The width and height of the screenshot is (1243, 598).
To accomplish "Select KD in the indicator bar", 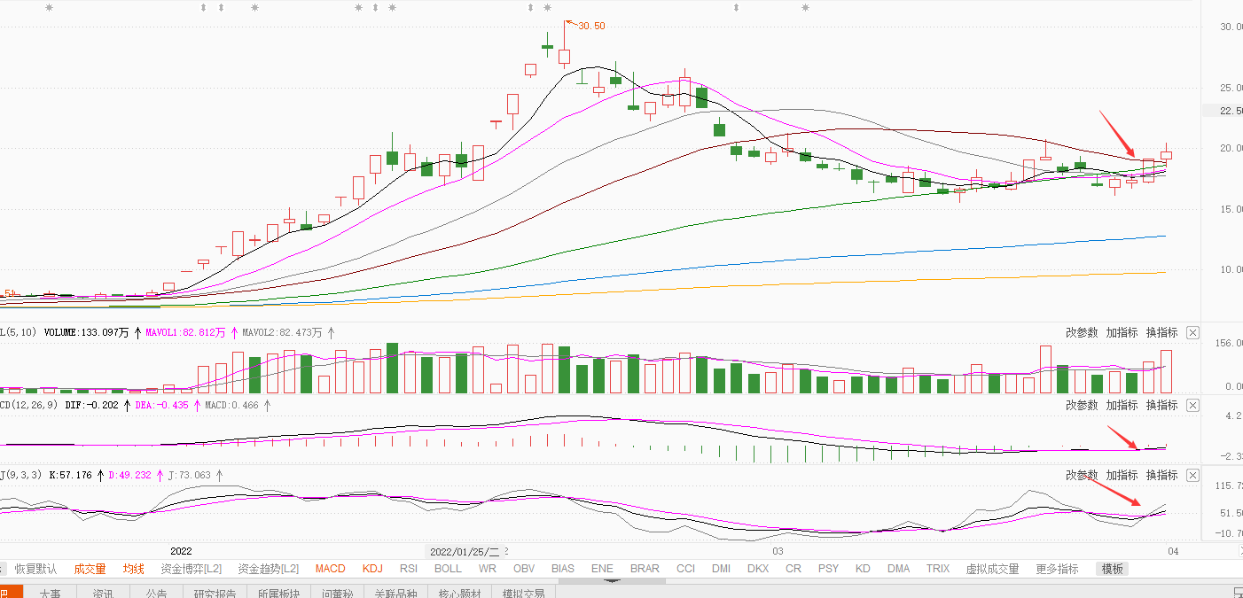I will click(863, 569).
